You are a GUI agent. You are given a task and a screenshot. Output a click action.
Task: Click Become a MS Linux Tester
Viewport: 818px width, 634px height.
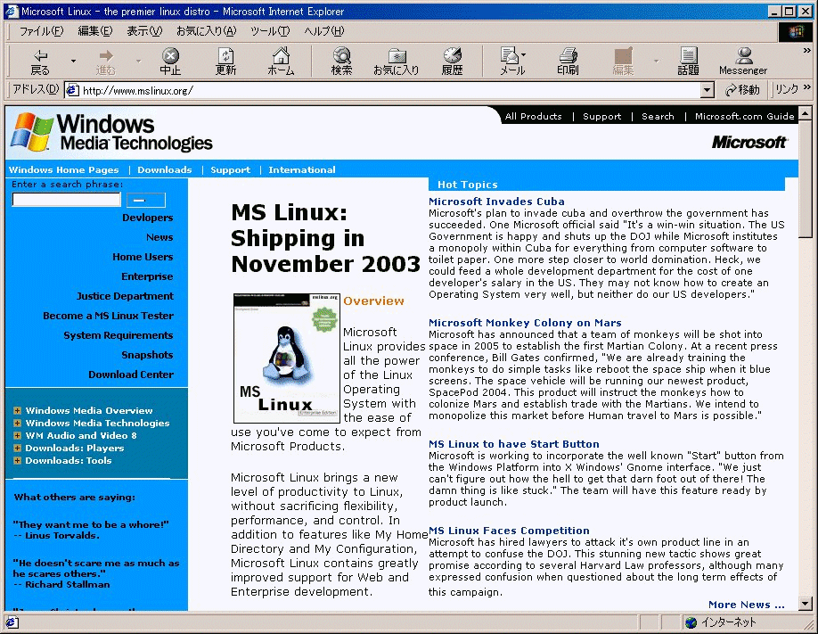[108, 316]
